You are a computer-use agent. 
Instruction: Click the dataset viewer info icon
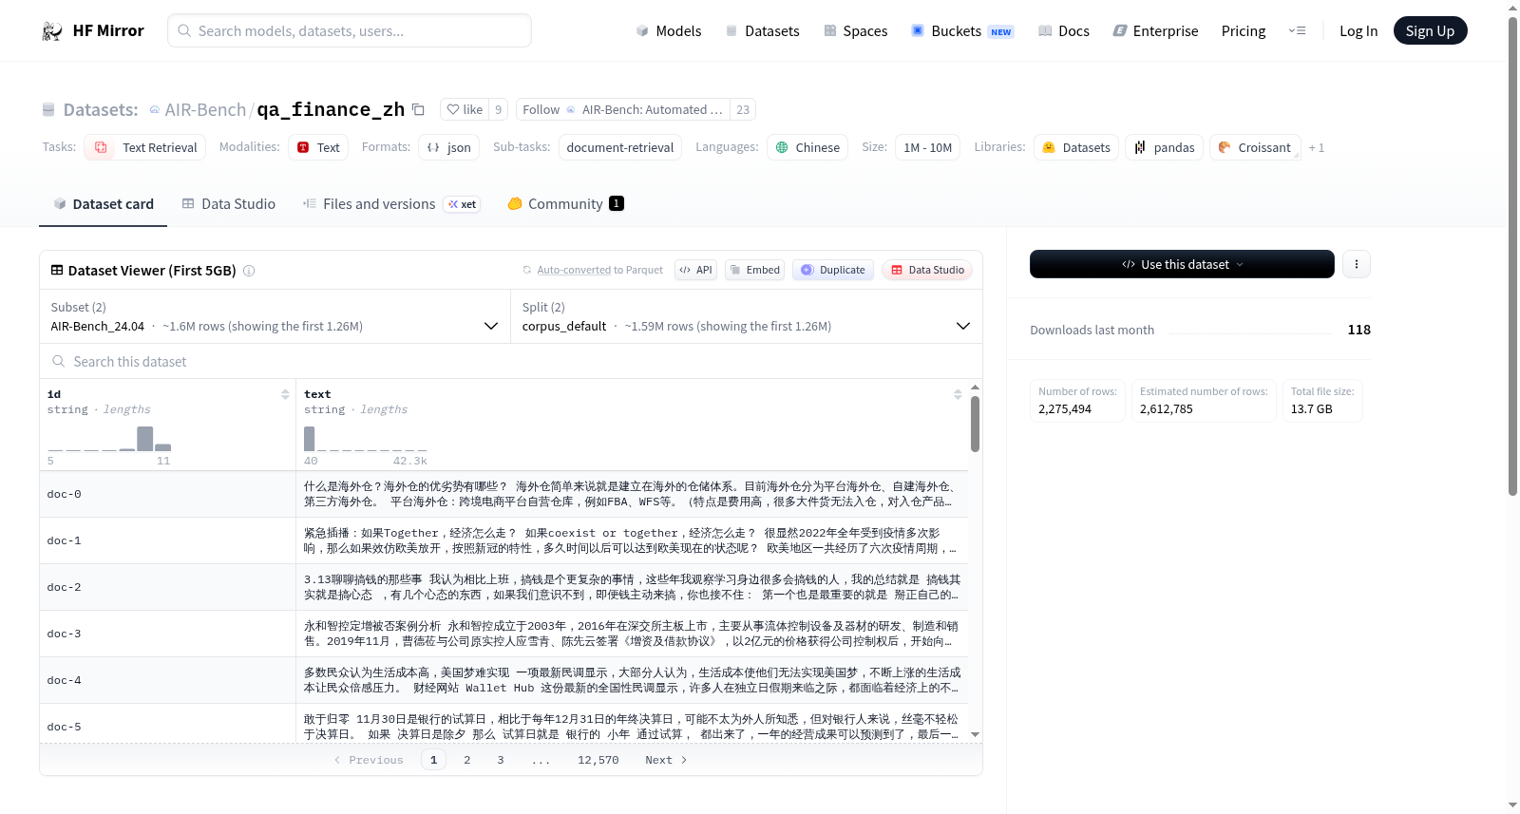click(249, 271)
